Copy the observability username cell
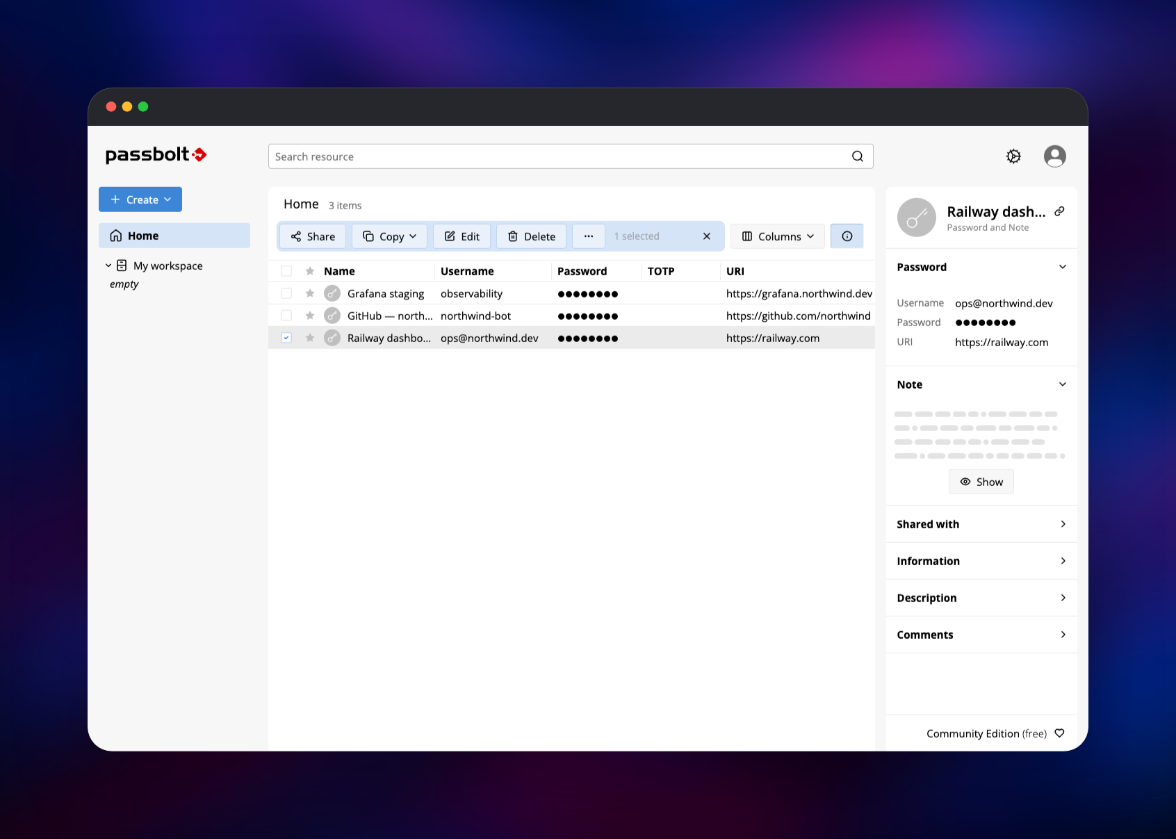Viewport: 1176px width, 839px height. tap(471, 293)
